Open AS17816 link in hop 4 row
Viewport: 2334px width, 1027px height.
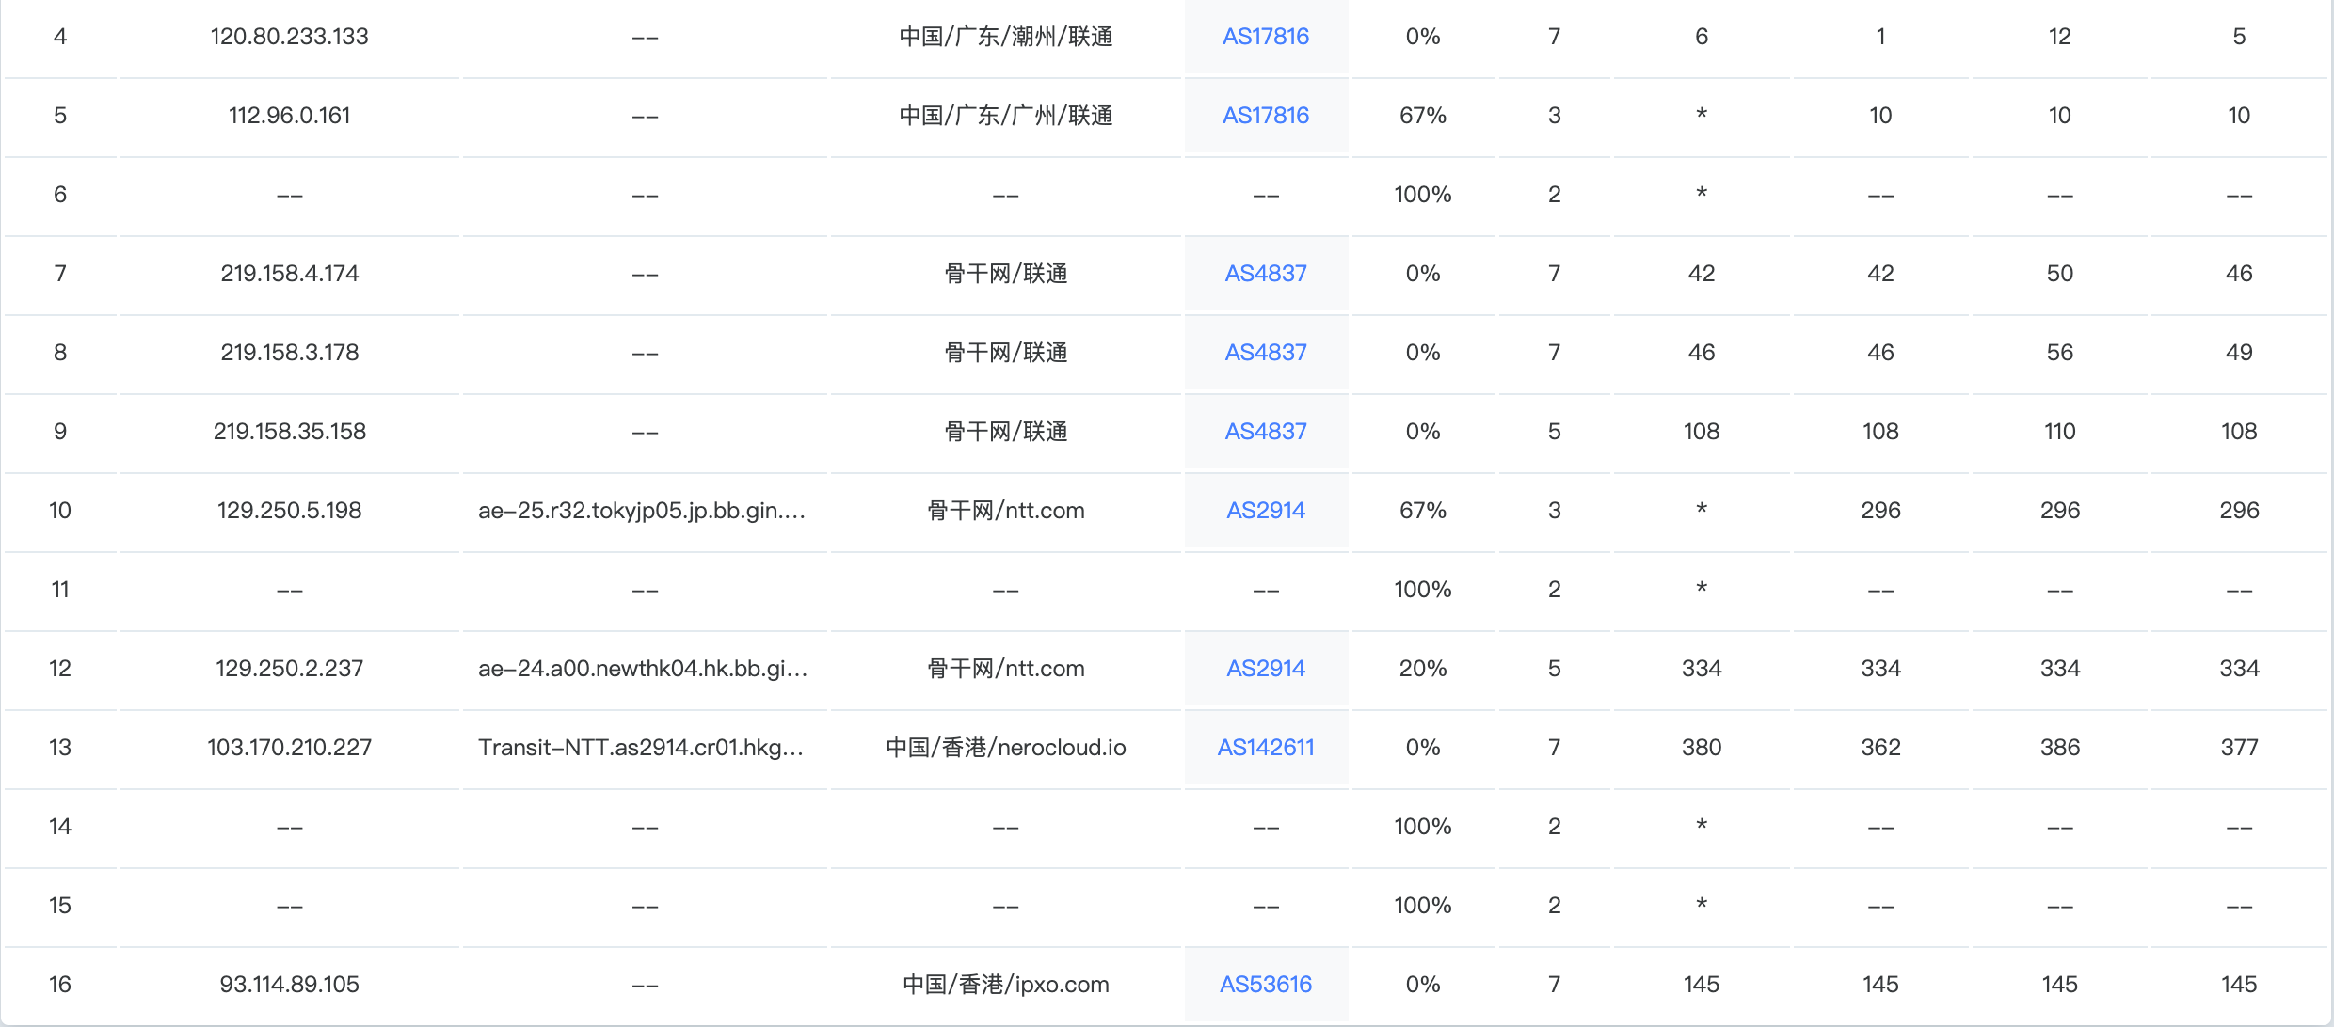click(1265, 37)
